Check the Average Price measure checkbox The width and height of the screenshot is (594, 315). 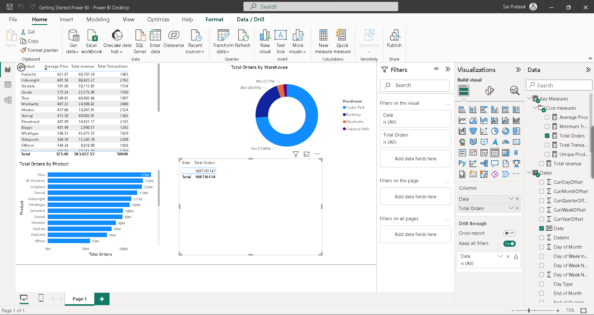[547, 117]
